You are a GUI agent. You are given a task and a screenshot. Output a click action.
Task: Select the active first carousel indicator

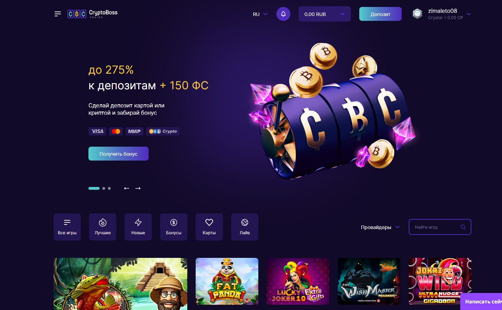tap(94, 188)
